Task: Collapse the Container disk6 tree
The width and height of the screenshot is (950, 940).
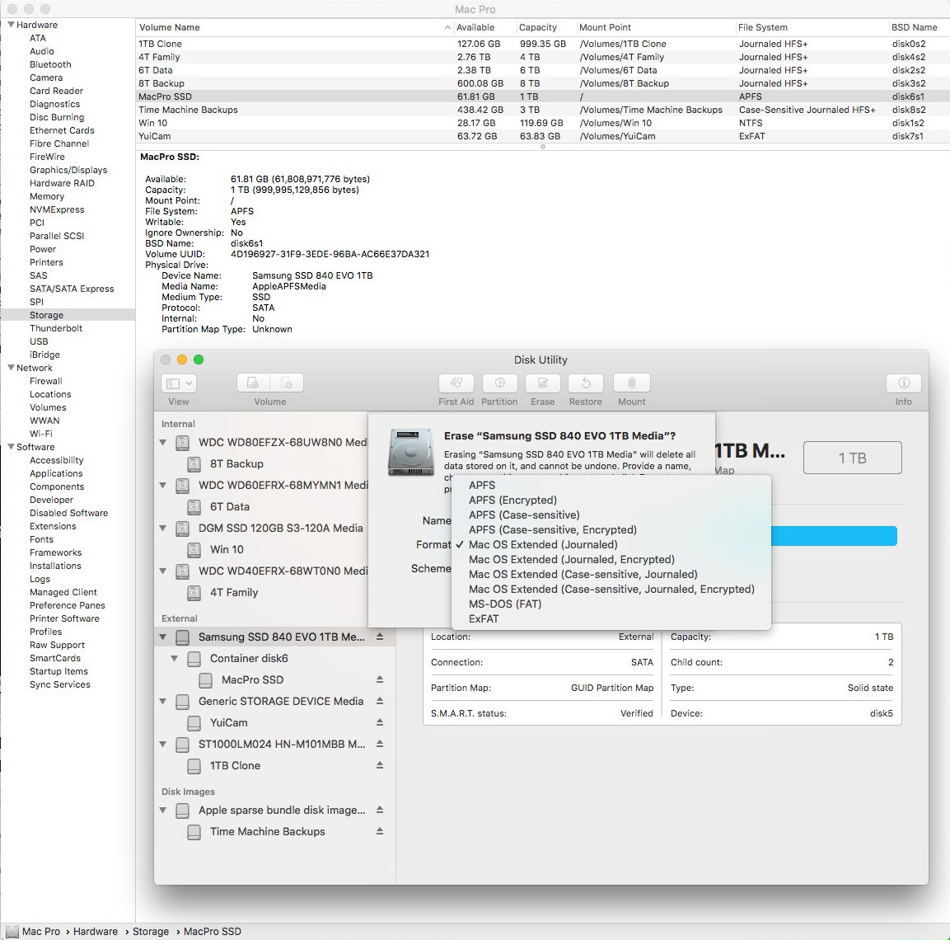Action: 175,659
